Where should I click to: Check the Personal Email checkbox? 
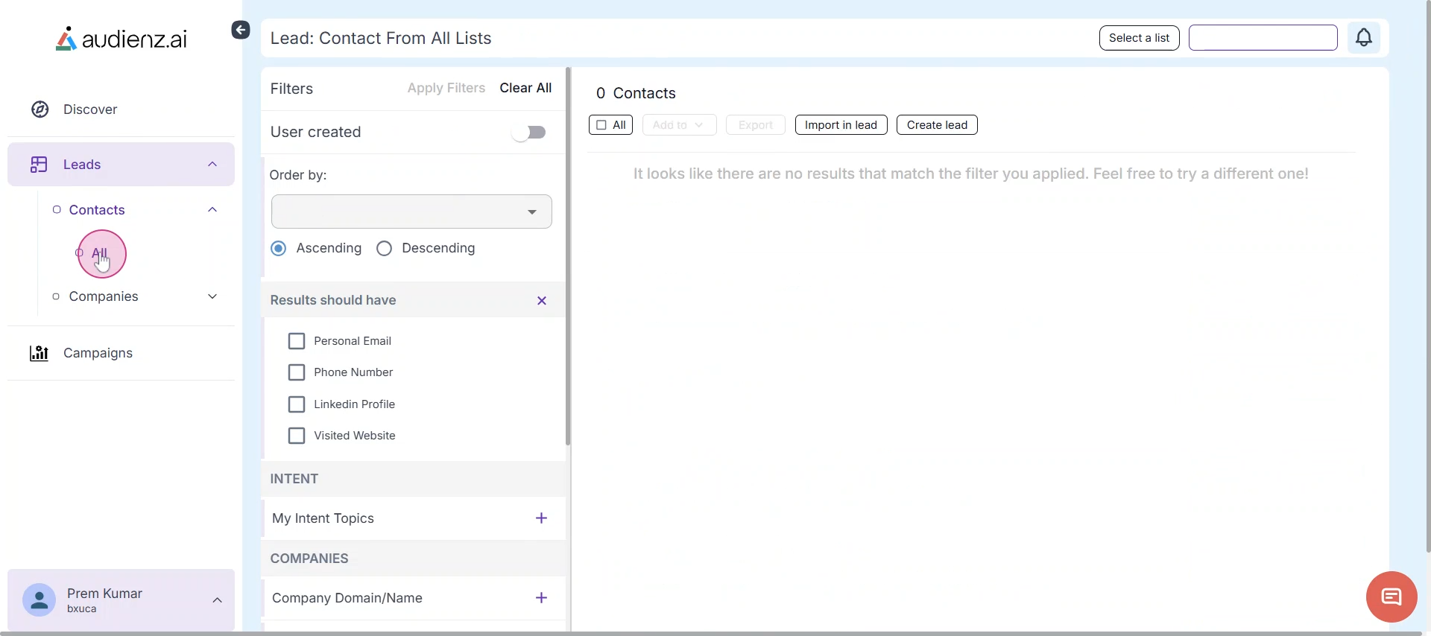(297, 341)
